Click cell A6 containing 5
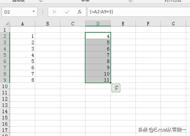This screenshot has width=190, height=136. click(x=23, y=61)
